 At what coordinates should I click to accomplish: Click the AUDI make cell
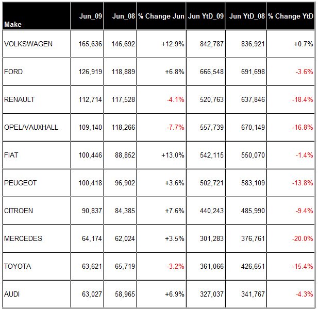[x=37, y=294]
